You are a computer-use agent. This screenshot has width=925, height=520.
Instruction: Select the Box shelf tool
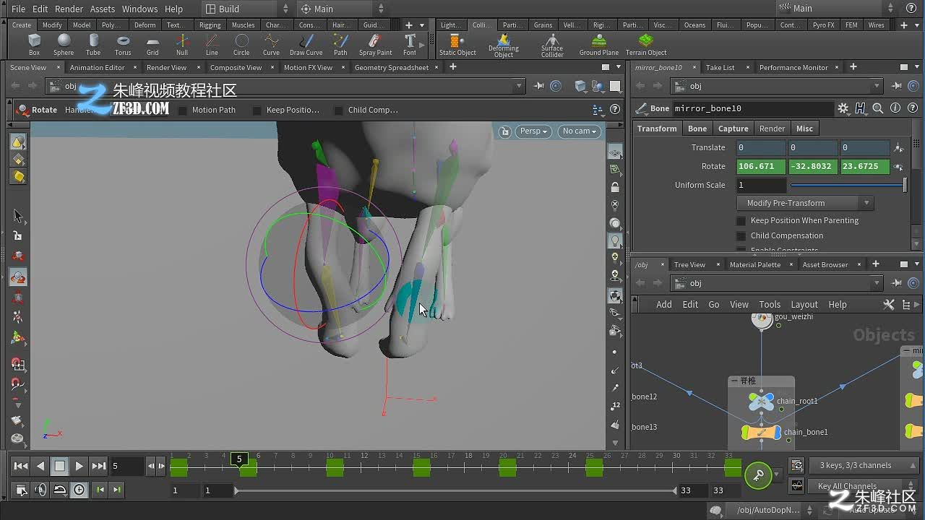(34, 45)
